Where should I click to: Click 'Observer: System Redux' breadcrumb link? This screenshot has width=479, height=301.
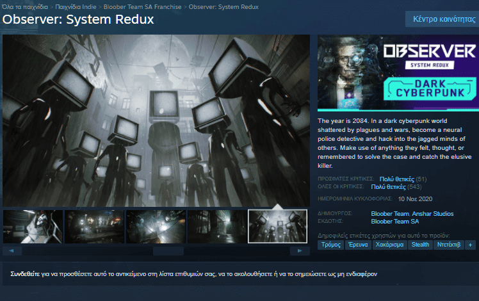(x=223, y=6)
